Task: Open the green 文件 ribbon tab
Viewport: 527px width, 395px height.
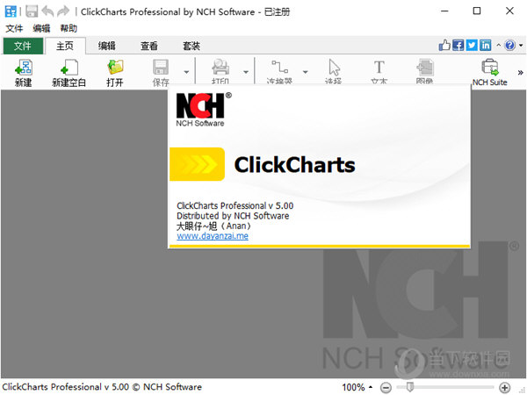Action: [23, 46]
